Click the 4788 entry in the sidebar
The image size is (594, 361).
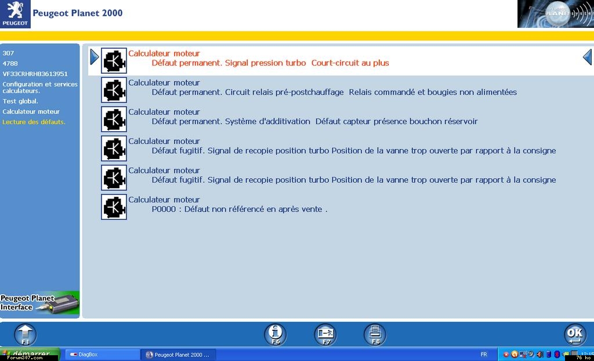10,63
